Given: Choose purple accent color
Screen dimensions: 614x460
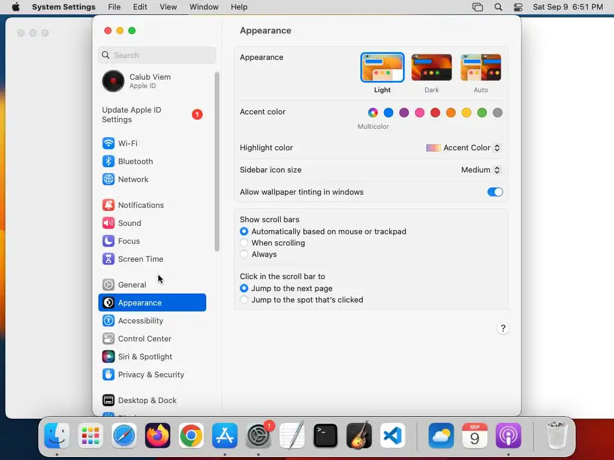Looking at the screenshot, I should [404, 113].
